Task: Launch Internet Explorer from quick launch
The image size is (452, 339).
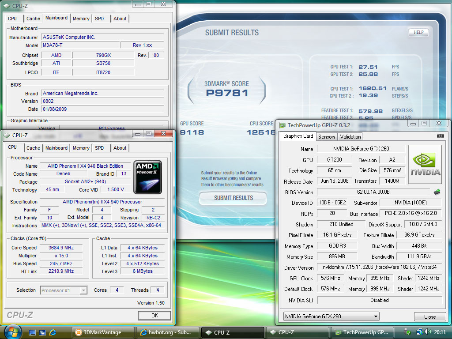Action: click(x=53, y=332)
